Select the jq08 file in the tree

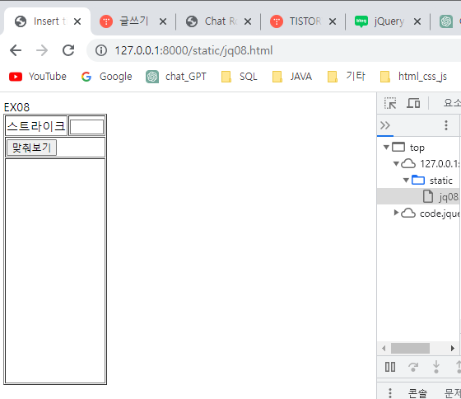coord(419,196)
